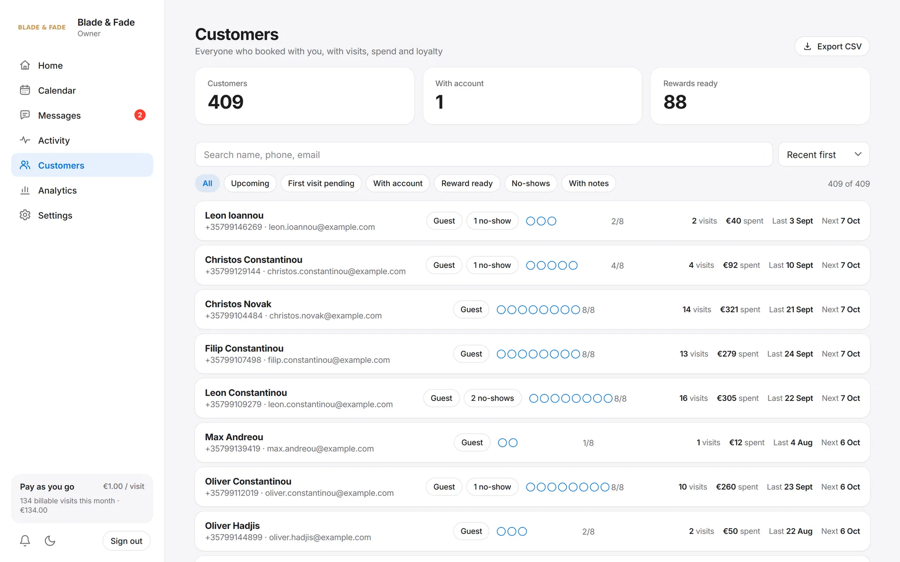Click the Calendar icon in sidebar
Screen dimensions: 900x562
25,90
